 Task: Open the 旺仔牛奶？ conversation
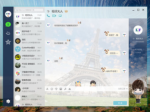29,33
